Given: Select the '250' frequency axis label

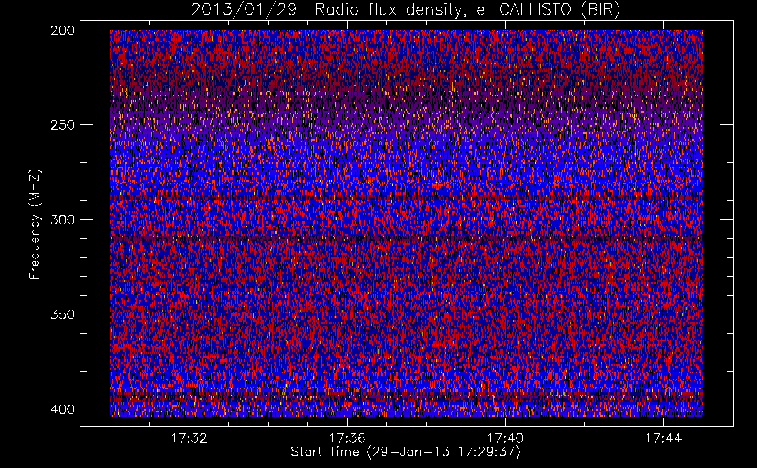Looking at the screenshot, I should 62,125.
